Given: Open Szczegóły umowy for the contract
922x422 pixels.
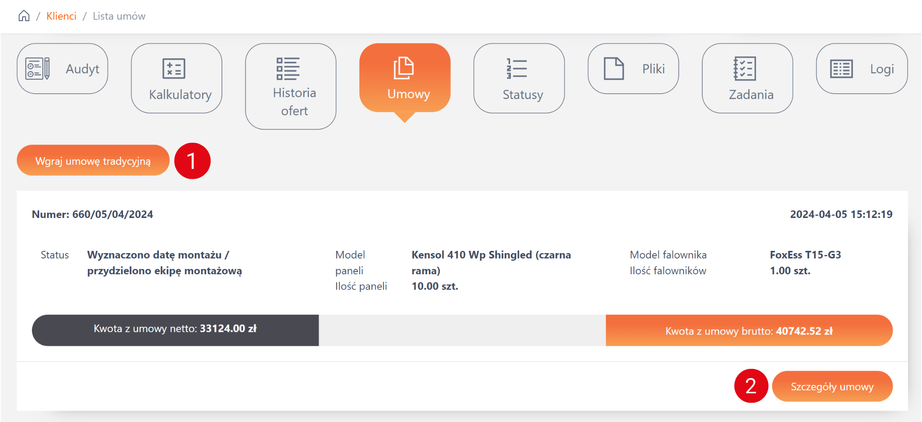Looking at the screenshot, I should click(x=832, y=386).
